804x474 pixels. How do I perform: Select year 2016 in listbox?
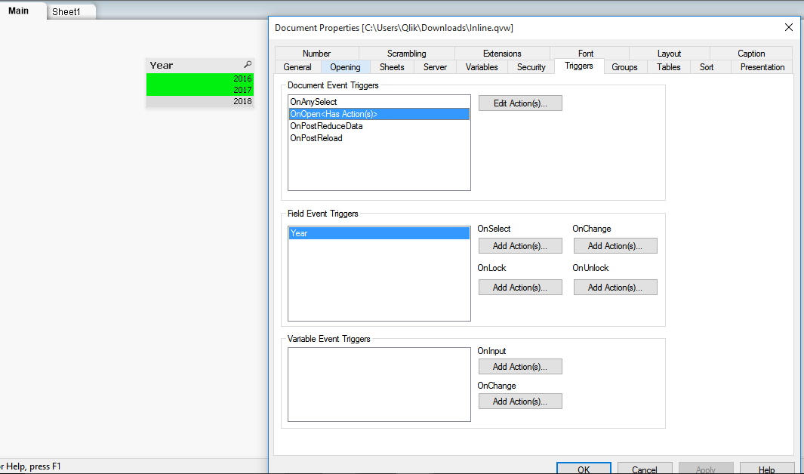(x=200, y=79)
